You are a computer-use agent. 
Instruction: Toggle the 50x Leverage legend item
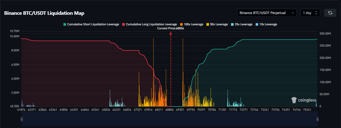[217, 24]
